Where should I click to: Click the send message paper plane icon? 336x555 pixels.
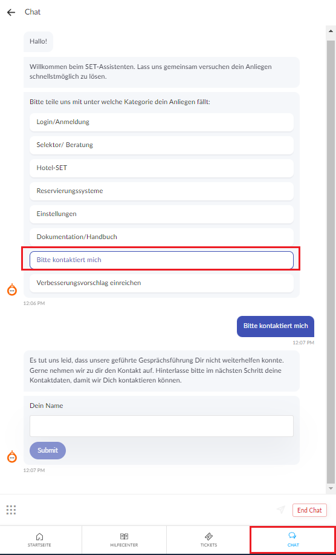[281, 510]
